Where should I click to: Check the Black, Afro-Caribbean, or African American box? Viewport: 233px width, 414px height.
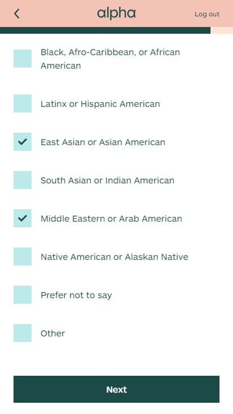pos(23,58)
